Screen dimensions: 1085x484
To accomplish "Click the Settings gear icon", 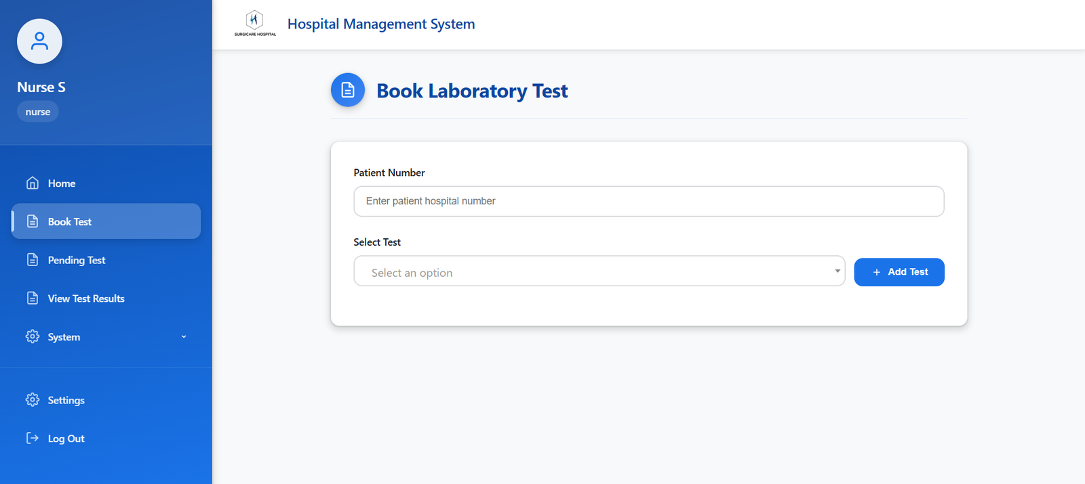I will [x=33, y=400].
